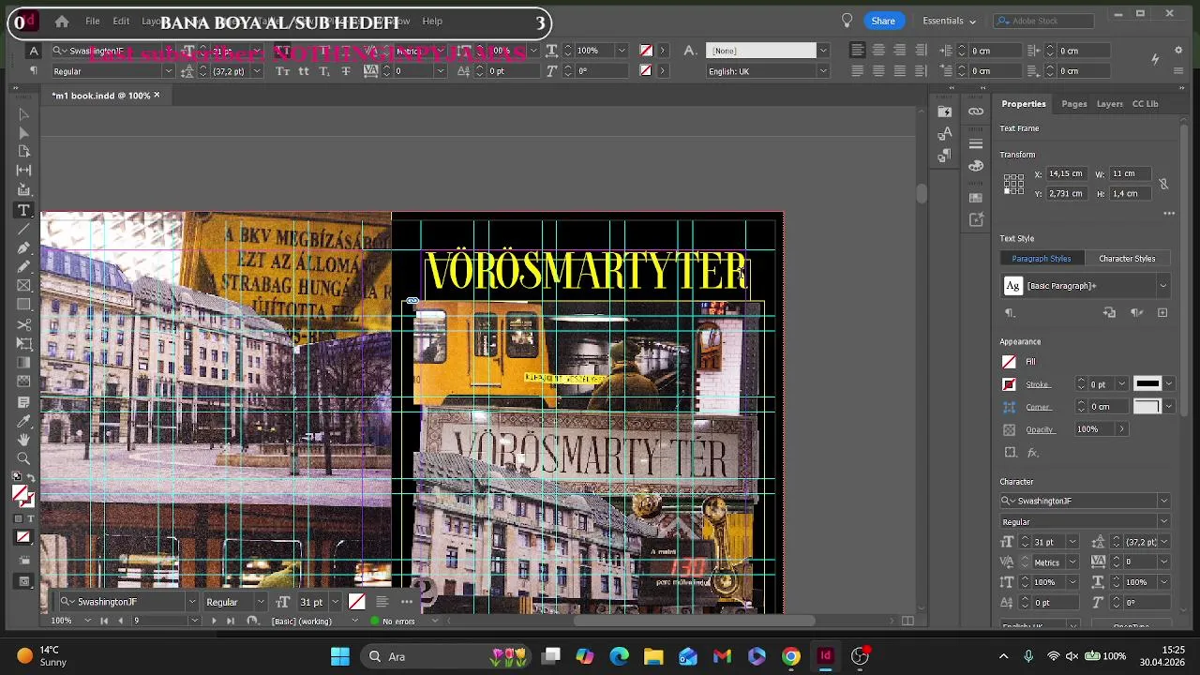Switch to the CC Libraries tab
Viewport: 1200px width, 675px height.
point(1146,104)
